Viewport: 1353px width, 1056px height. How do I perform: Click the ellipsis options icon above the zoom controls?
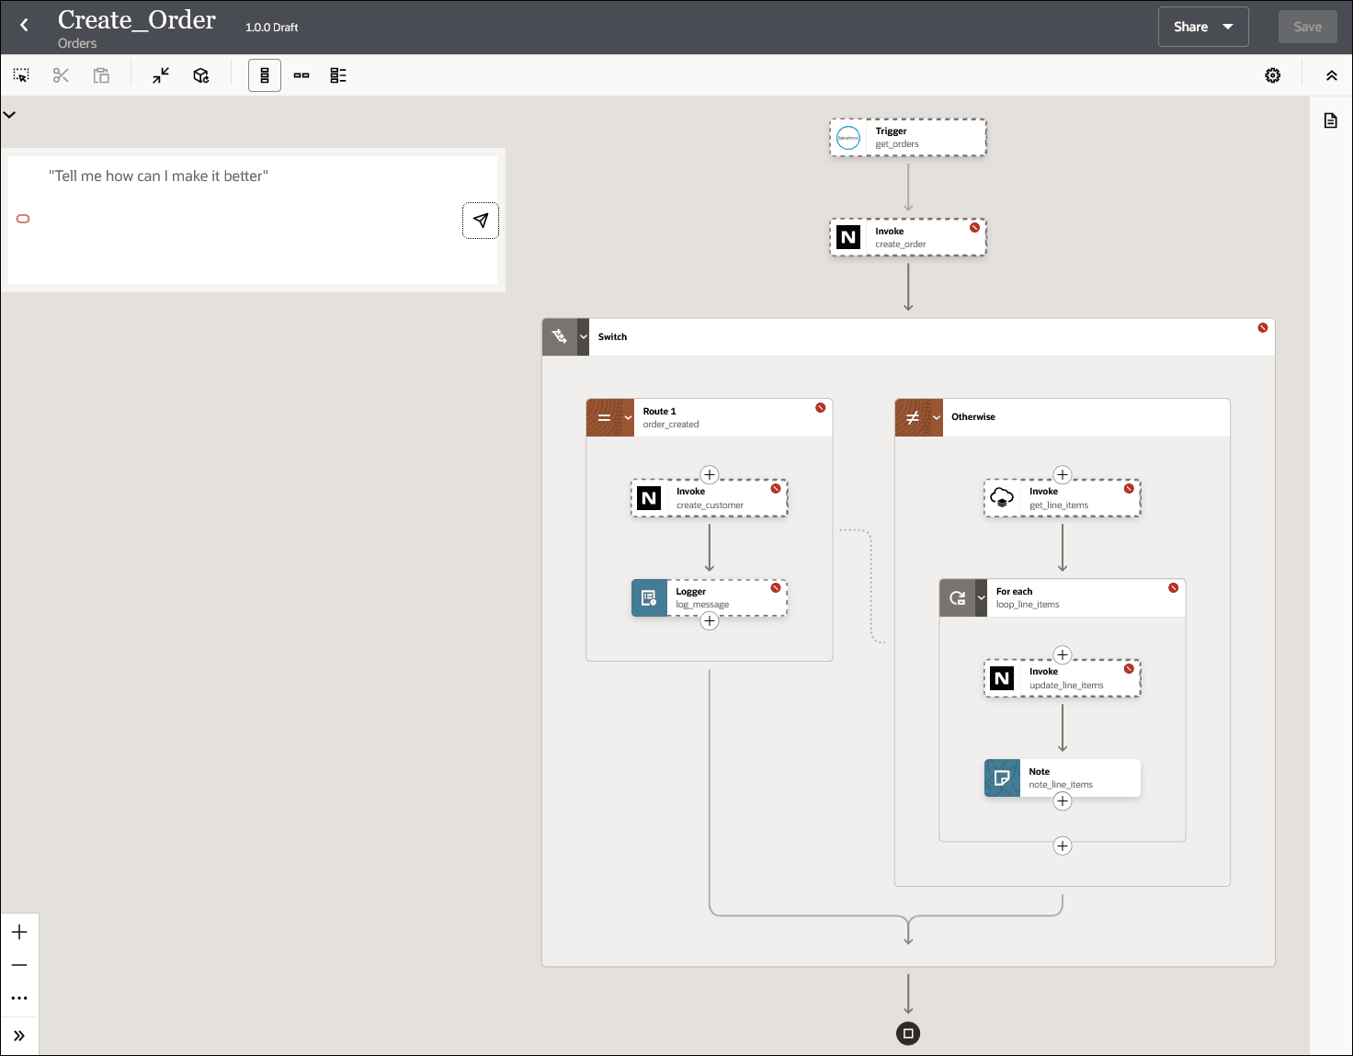click(19, 998)
